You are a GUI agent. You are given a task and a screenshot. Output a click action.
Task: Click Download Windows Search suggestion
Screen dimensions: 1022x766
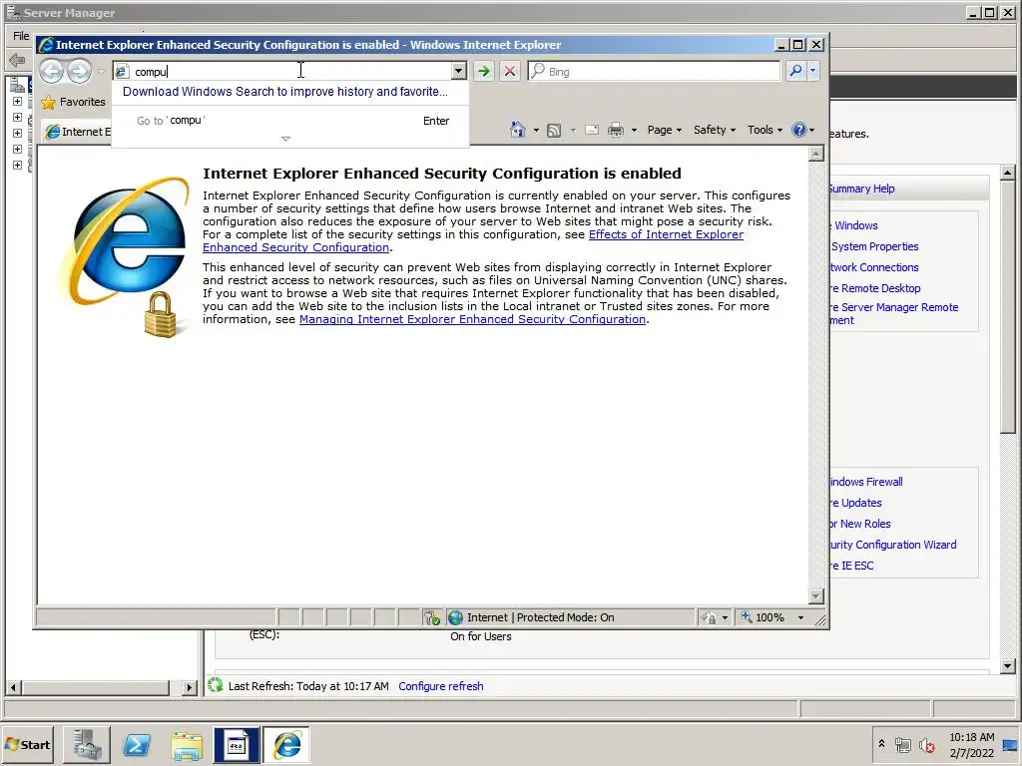click(285, 91)
